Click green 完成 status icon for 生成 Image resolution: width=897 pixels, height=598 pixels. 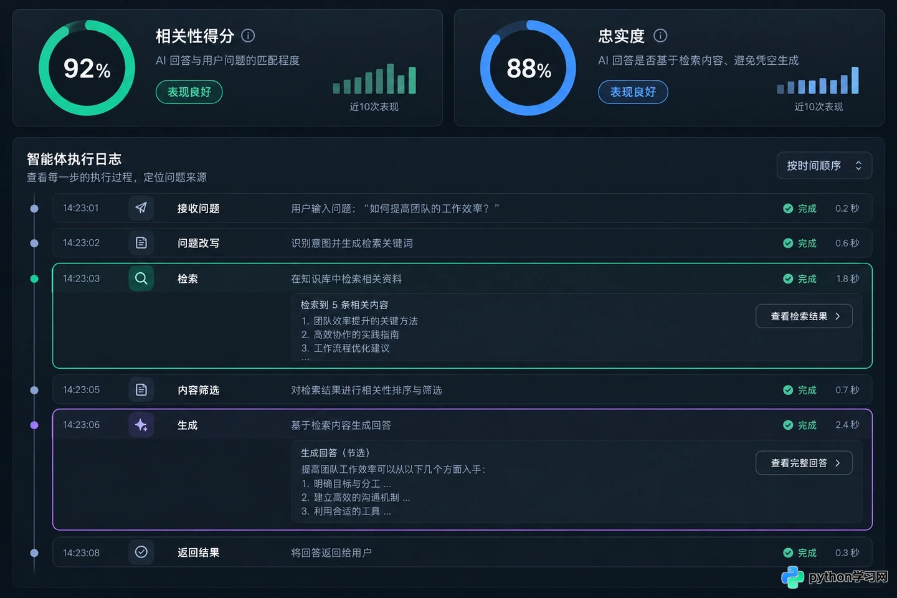click(x=788, y=425)
